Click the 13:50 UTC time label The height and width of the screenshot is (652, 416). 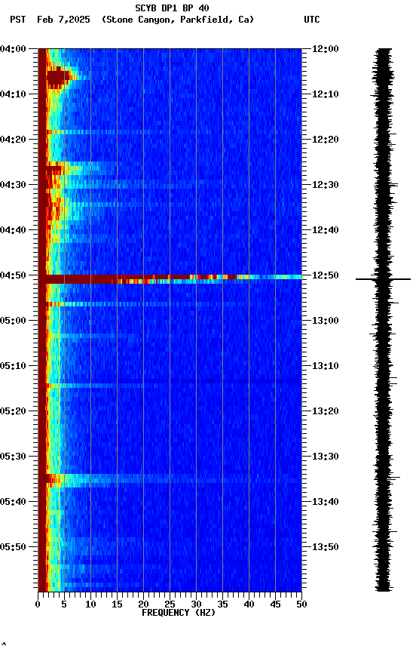point(326,547)
